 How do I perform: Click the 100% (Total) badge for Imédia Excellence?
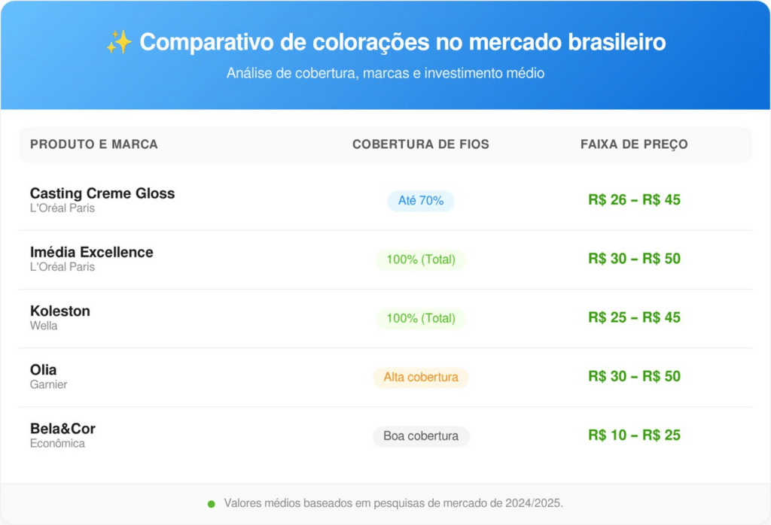421,259
